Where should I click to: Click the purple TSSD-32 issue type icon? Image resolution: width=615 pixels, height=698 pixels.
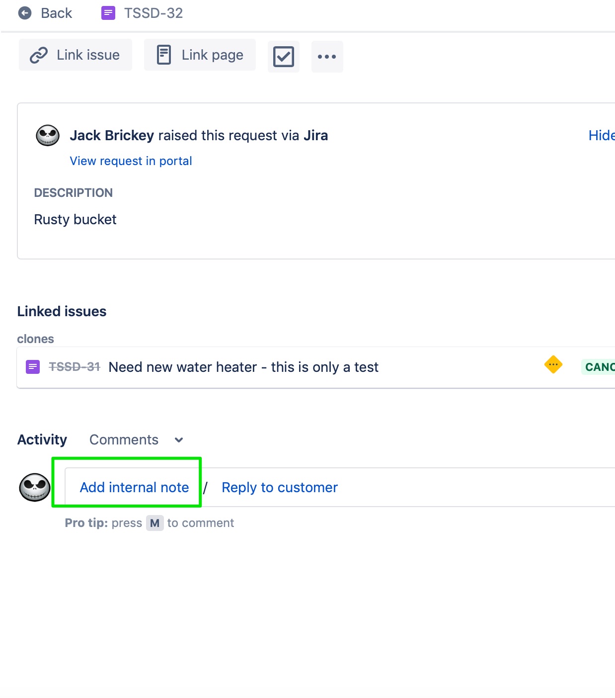coord(108,12)
